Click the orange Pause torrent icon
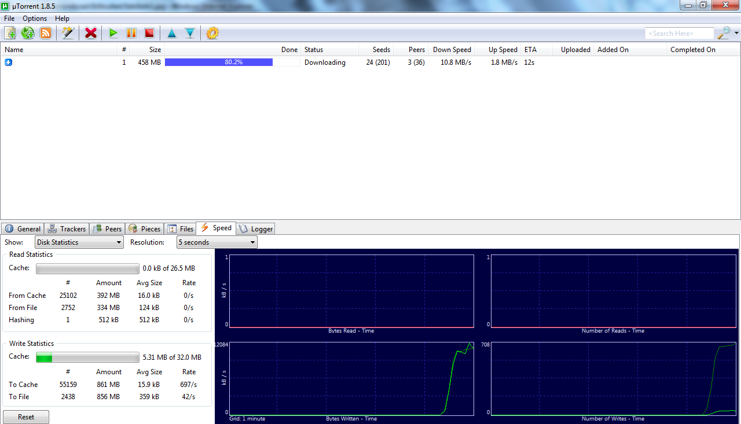 131,33
